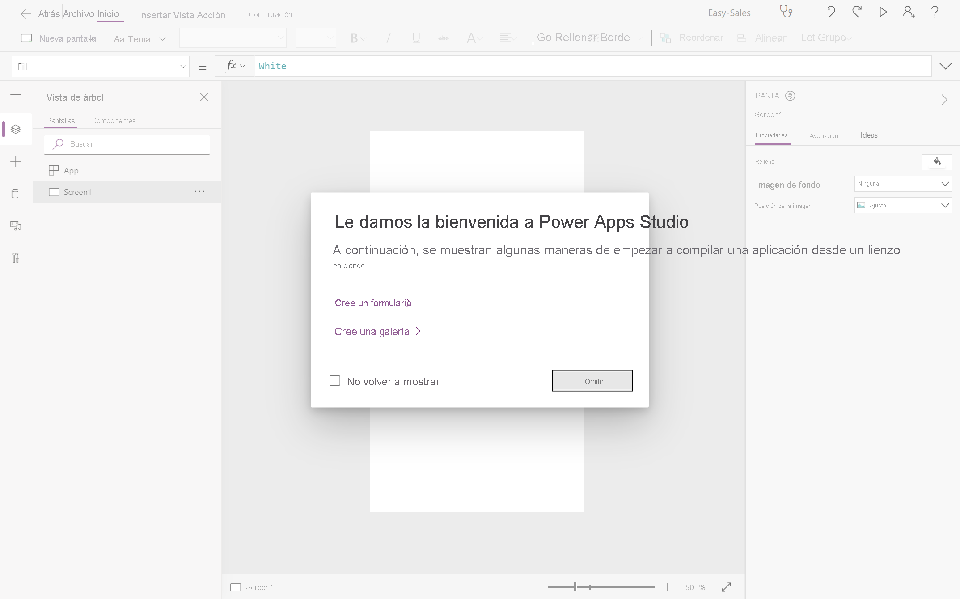
Task: Click the zoom slider handle
Action: (575, 587)
